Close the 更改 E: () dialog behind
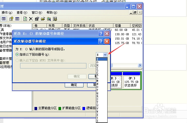This screenshot has width=187, height=123. coord(107,34)
